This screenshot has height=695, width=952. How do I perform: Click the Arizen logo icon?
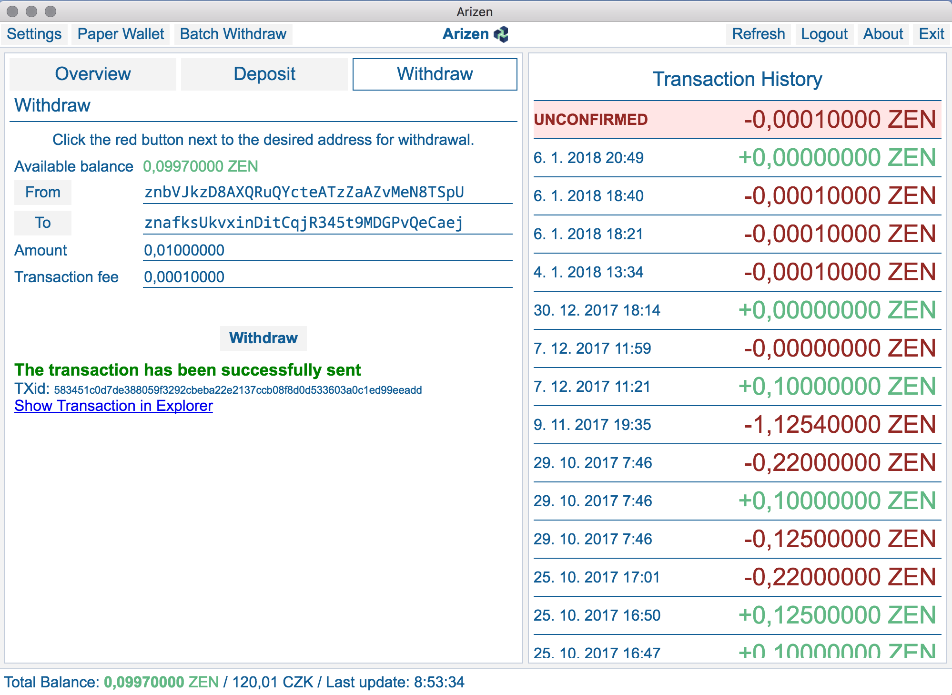[x=501, y=34]
